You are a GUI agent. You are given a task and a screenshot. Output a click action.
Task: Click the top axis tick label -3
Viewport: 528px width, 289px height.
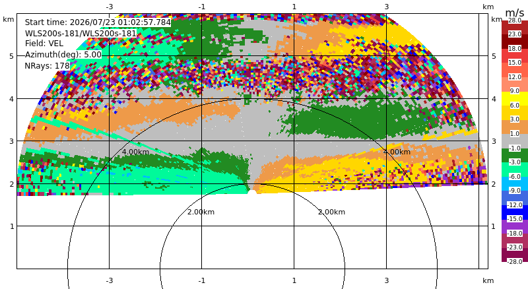pos(109,7)
